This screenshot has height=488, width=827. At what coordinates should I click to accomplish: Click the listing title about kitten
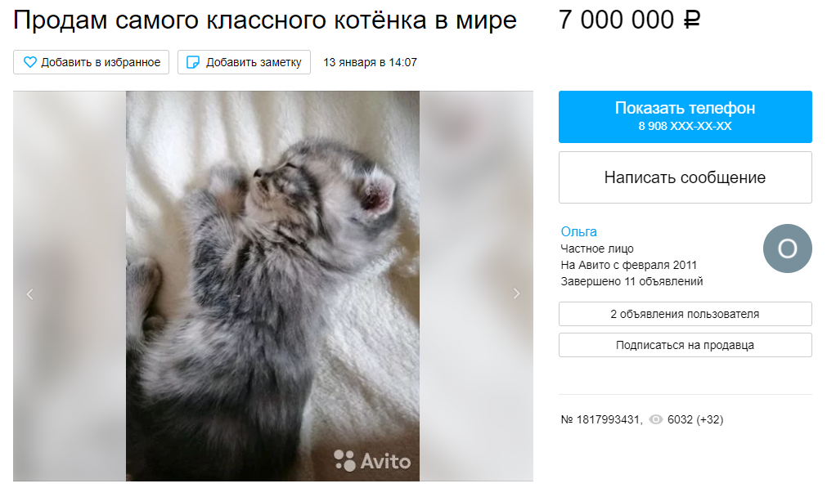[x=265, y=20]
